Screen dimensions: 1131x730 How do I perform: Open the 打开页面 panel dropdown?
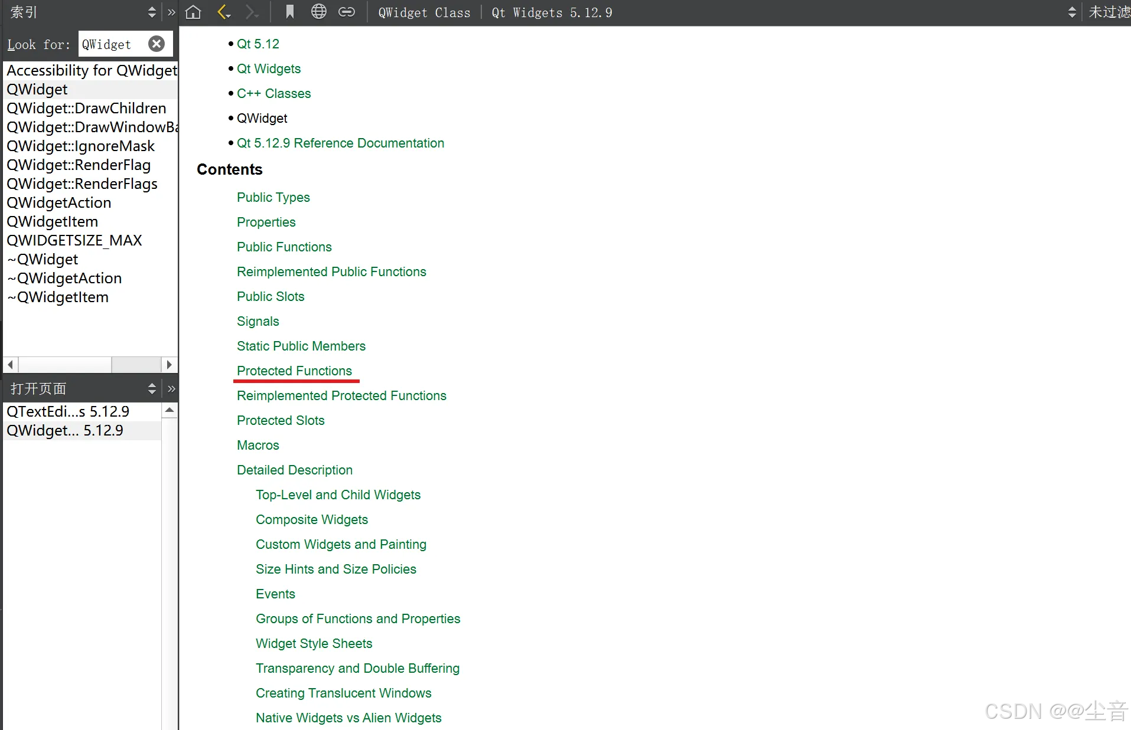pyautogui.click(x=152, y=388)
